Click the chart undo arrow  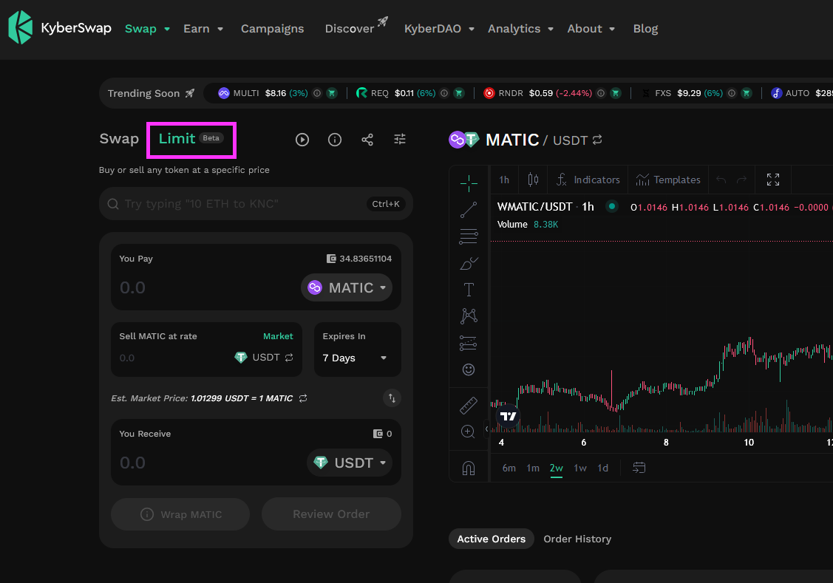point(721,180)
